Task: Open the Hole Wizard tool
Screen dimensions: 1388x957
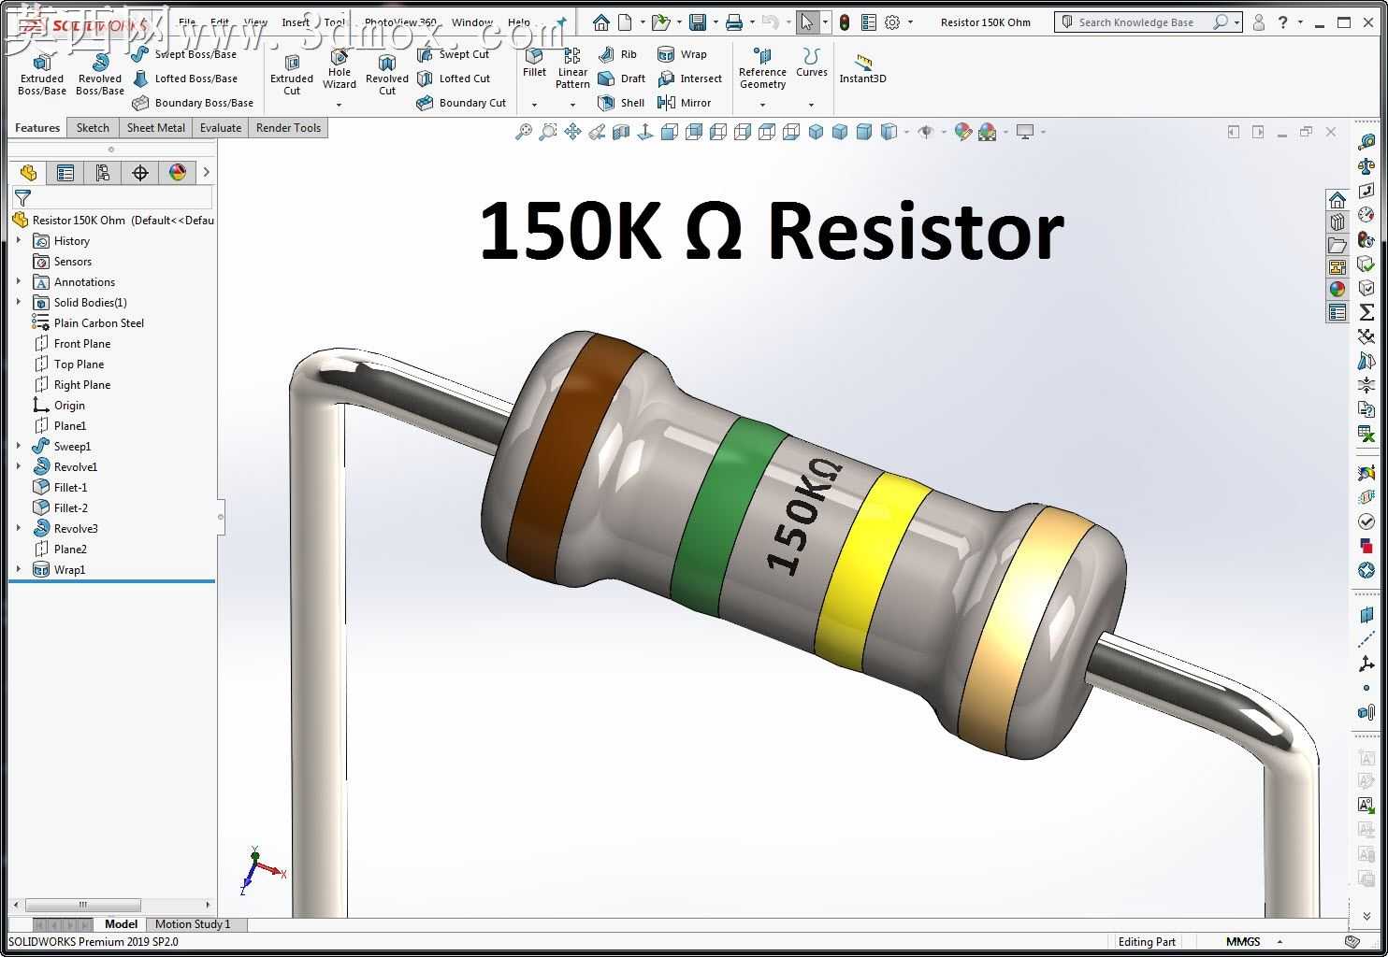Action: [340, 69]
